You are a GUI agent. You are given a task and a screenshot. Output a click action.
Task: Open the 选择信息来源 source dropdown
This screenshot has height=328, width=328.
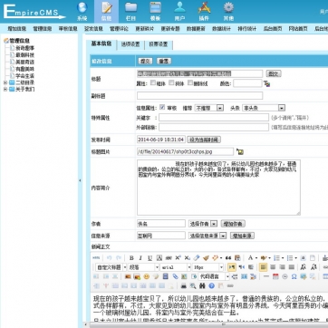(x=207, y=236)
